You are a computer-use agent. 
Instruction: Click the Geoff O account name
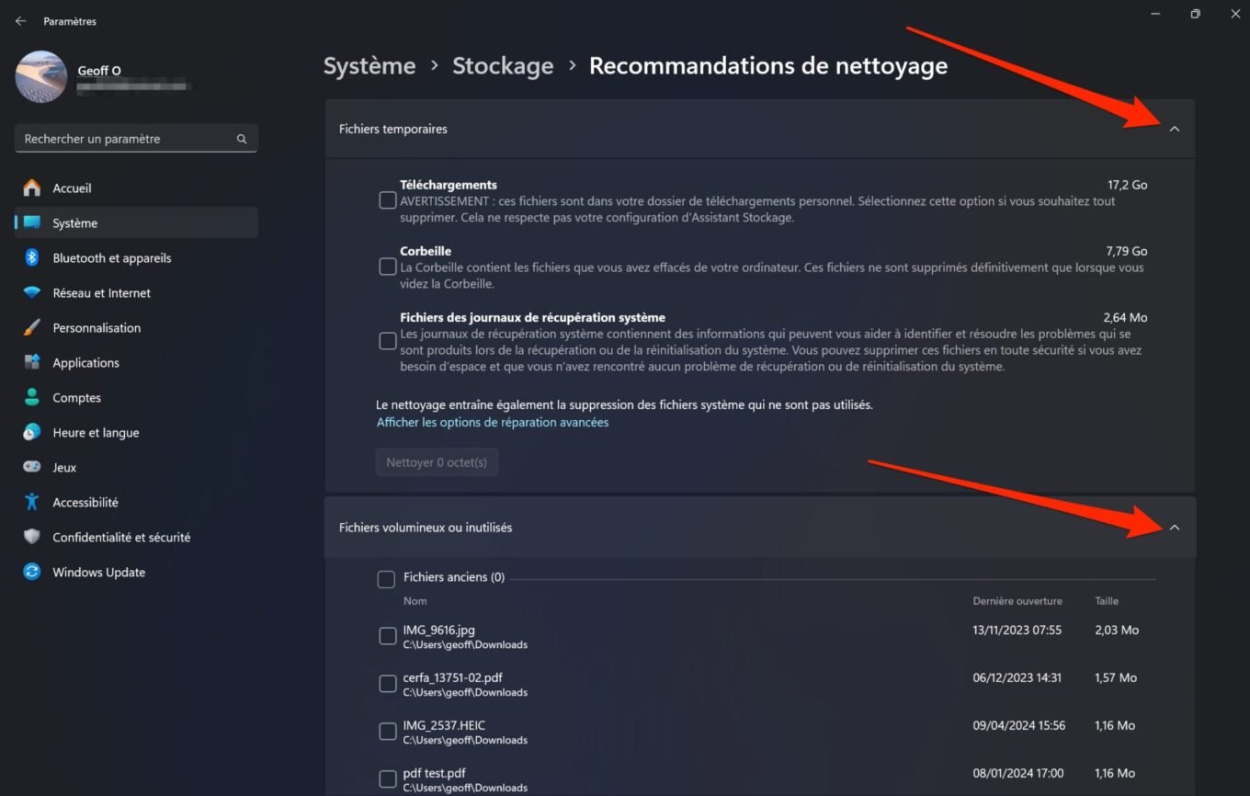coord(98,71)
